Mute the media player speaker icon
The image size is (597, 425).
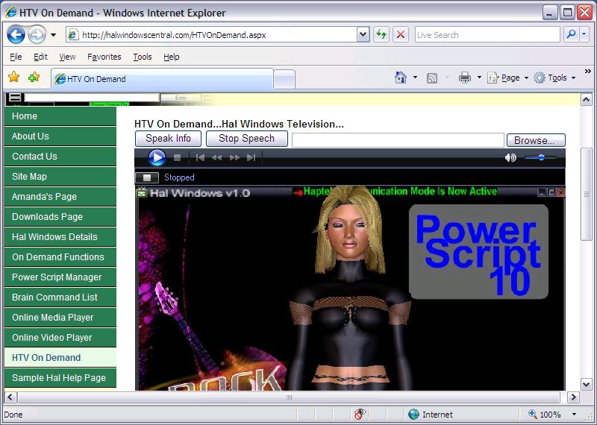(x=510, y=157)
